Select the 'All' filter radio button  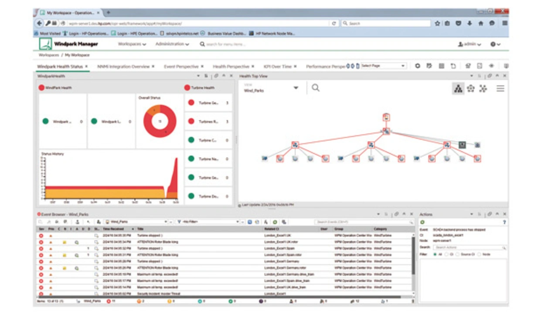tap(435, 254)
